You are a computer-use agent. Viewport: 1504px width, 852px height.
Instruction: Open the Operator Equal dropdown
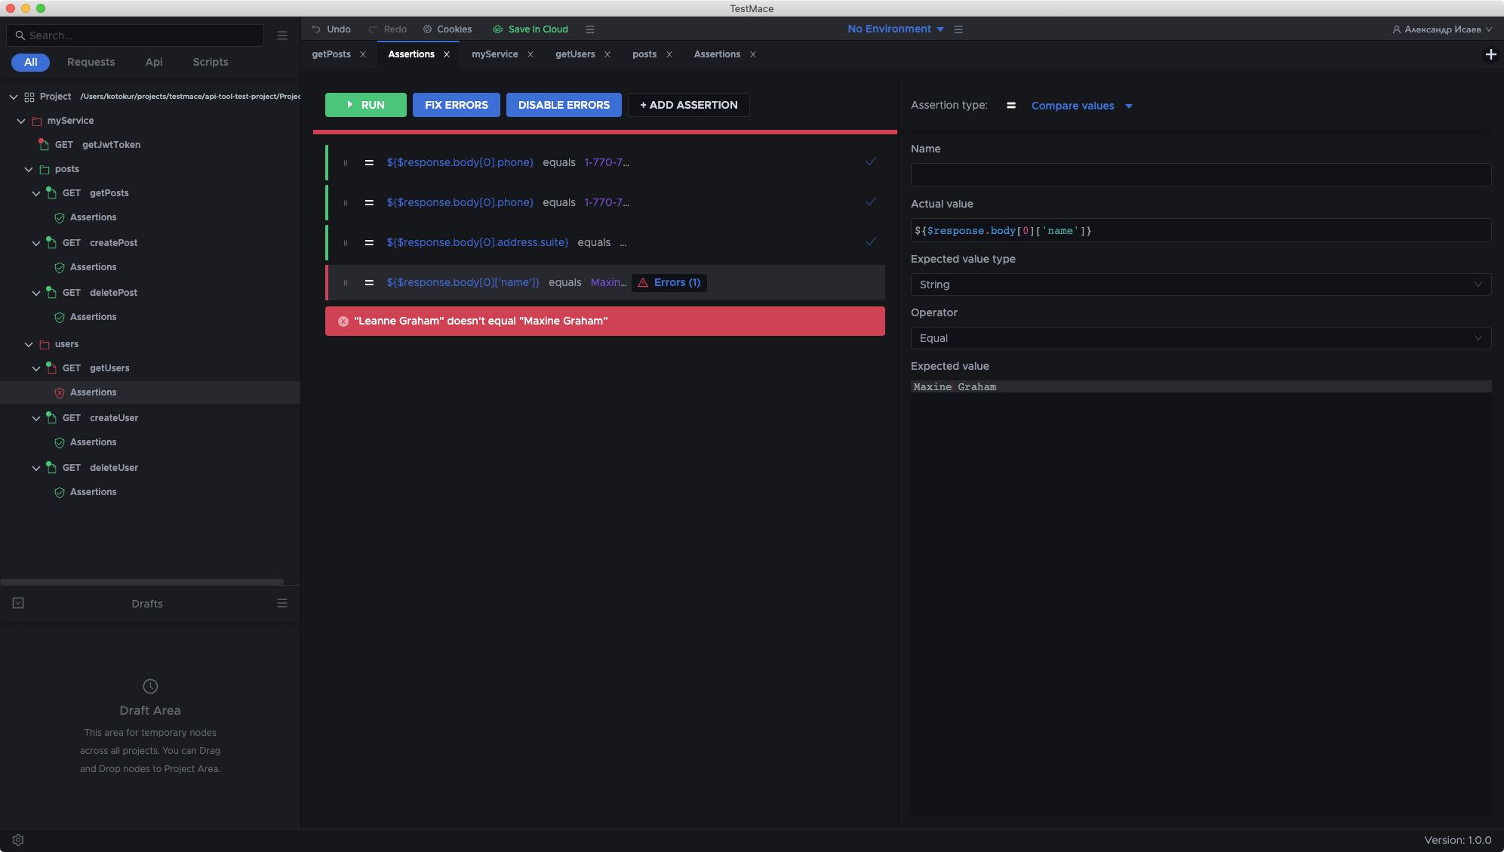1200,338
